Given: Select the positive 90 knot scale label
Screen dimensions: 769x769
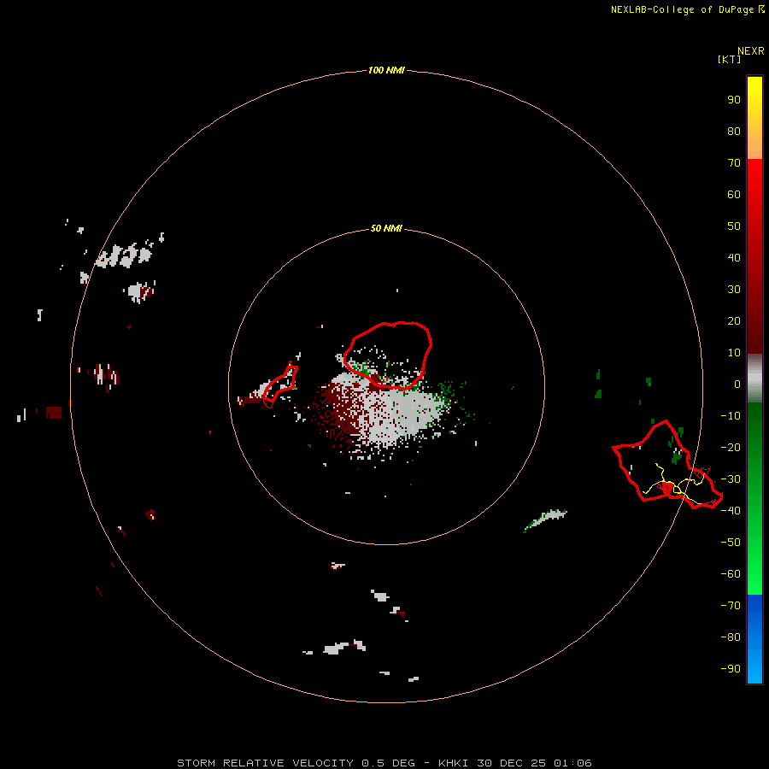Looking at the screenshot, I should pyautogui.click(x=734, y=100).
